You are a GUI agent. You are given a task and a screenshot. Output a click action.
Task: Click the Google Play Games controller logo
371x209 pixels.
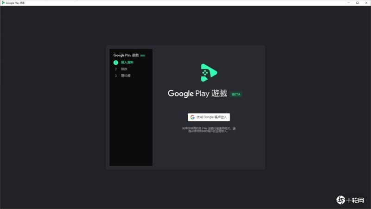tap(209, 73)
